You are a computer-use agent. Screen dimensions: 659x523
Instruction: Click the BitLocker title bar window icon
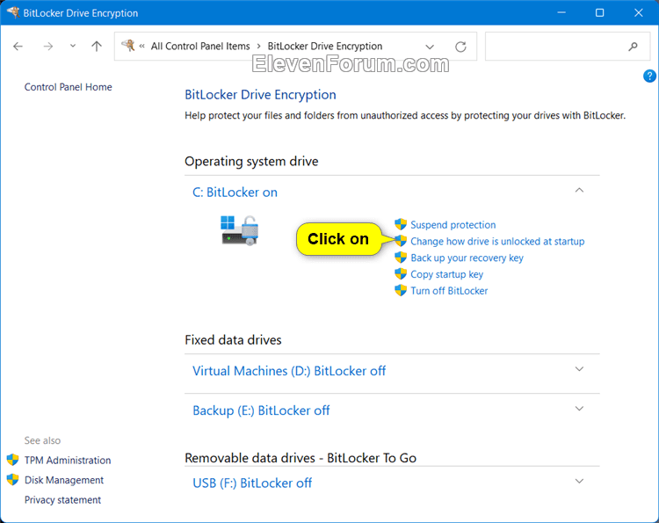tap(13, 12)
